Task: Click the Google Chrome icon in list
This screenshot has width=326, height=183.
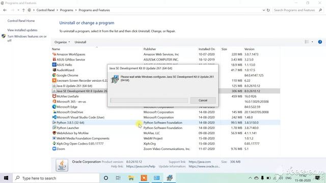Action: click(55, 75)
